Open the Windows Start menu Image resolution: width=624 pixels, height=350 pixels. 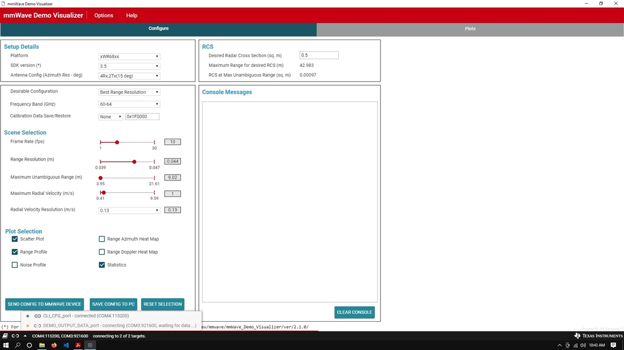[x=6, y=345]
